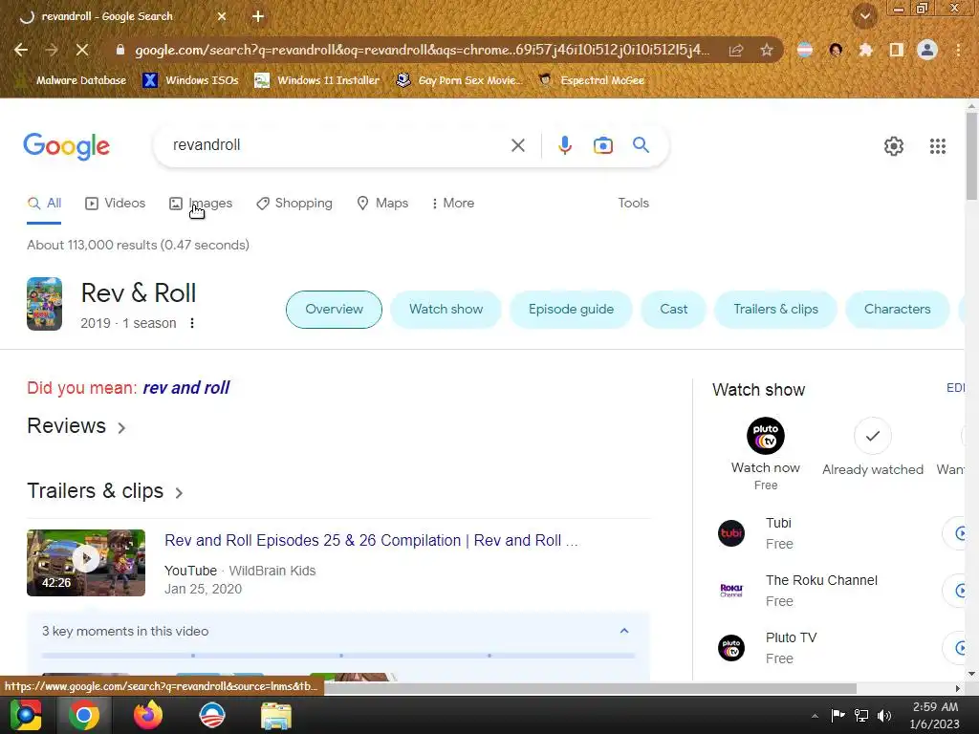Select the Trailers & clips chip

pyautogui.click(x=775, y=309)
